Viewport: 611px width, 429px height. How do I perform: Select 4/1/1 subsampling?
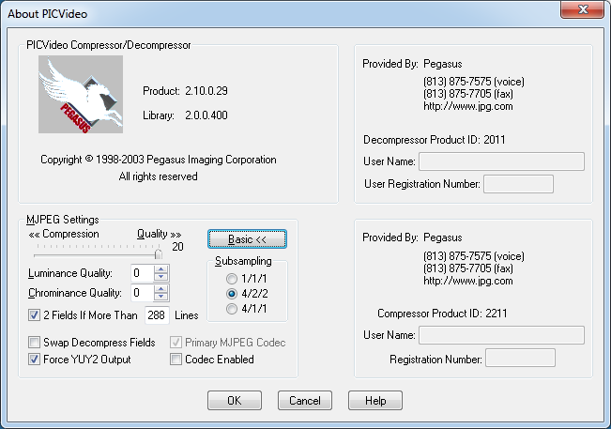(x=232, y=309)
